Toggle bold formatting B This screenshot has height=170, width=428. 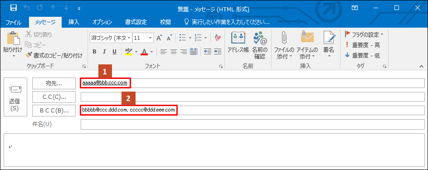tap(94, 52)
